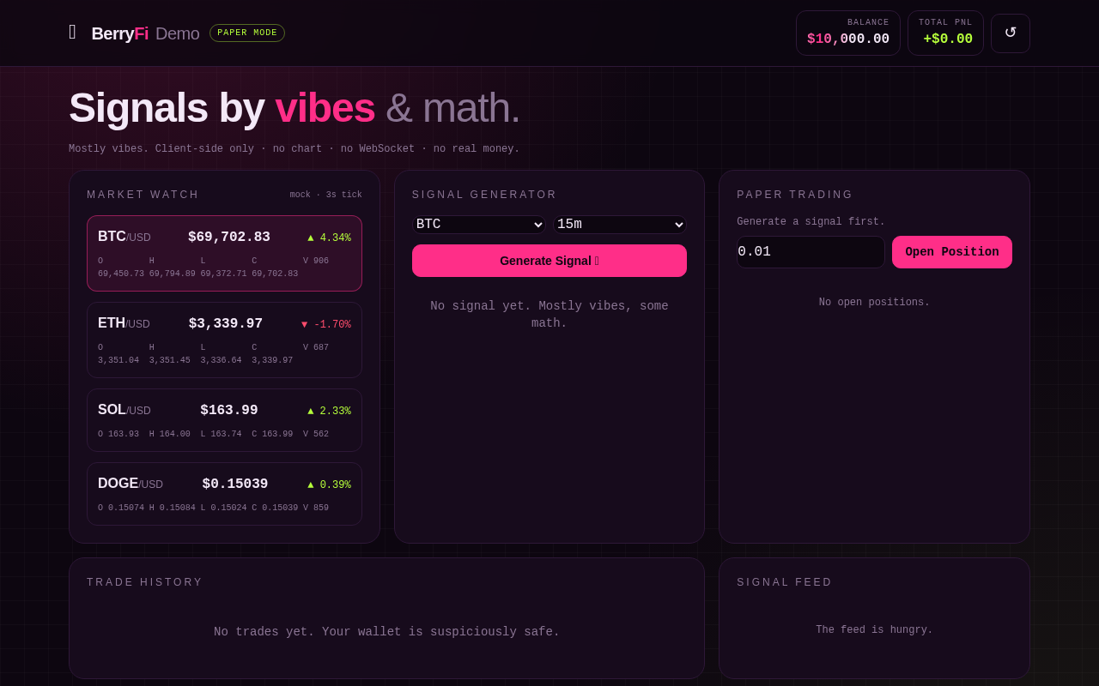The image size is (1099, 686).
Task: Focus the position size field showing 0.01
Action: point(811,252)
